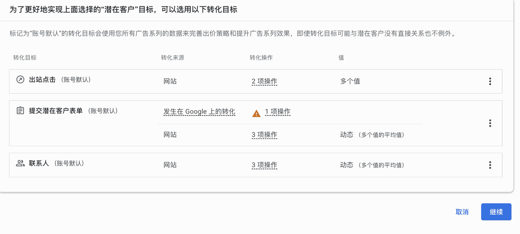Click the 转化操作 column header
Viewport: 520px width, 234px height.
coord(261,57)
